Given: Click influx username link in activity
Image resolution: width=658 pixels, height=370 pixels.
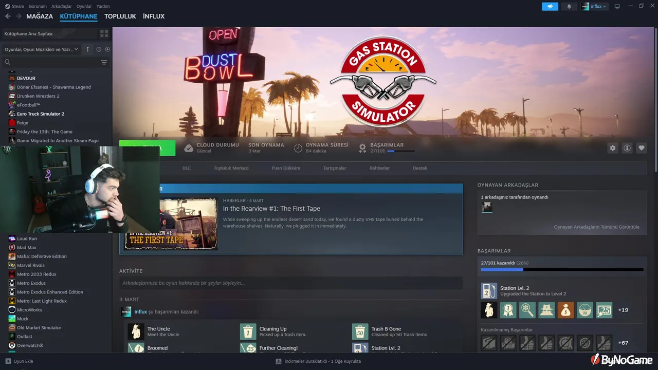Looking at the screenshot, I should pos(141,311).
